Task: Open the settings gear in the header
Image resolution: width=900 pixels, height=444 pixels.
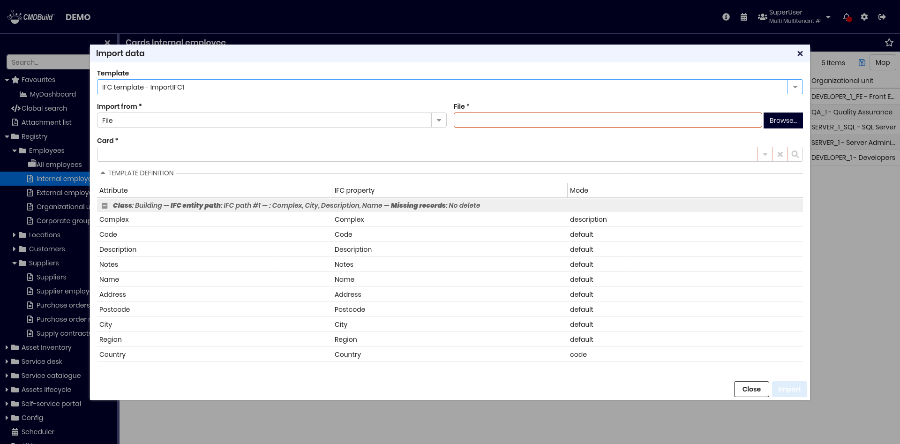Action: [864, 17]
